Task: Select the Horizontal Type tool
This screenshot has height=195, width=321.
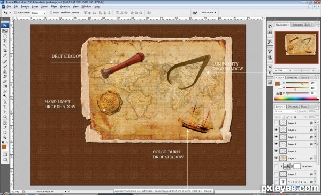Action: [5, 107]
